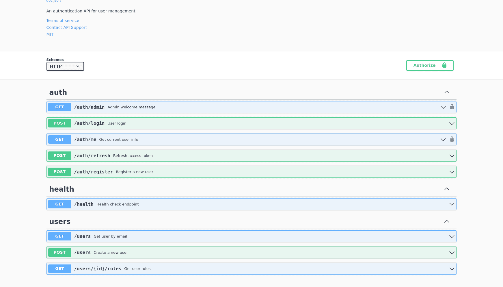
Task: Open the MIT license link
Action: (x=50, y=34)
